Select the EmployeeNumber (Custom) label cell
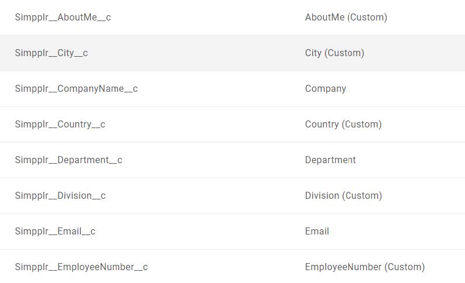The width and height of the screenshot is (465, 283). [x=365, y=267]
